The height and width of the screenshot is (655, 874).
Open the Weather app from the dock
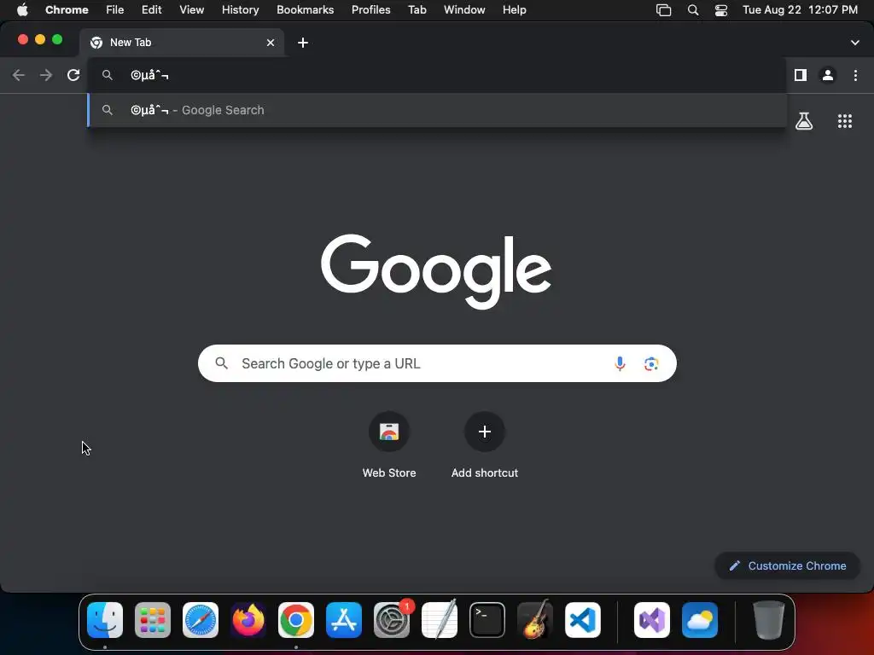pyautogui.click(x=700, y=620)
